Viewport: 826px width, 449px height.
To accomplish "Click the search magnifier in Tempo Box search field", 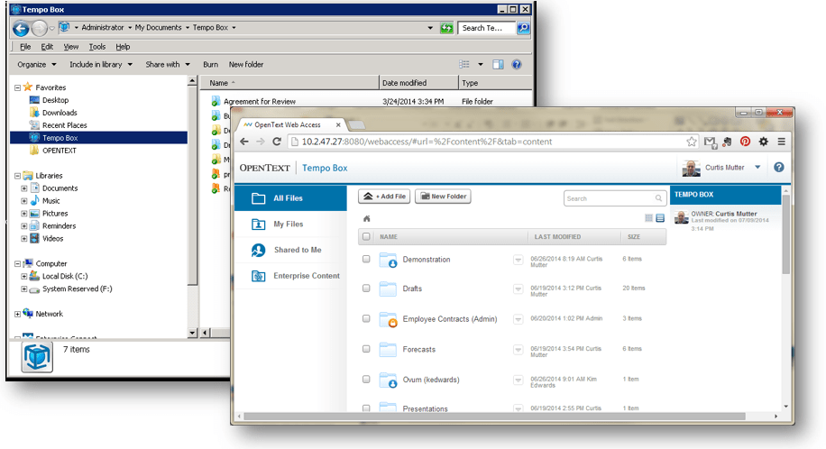I will (x=658, y=198).
